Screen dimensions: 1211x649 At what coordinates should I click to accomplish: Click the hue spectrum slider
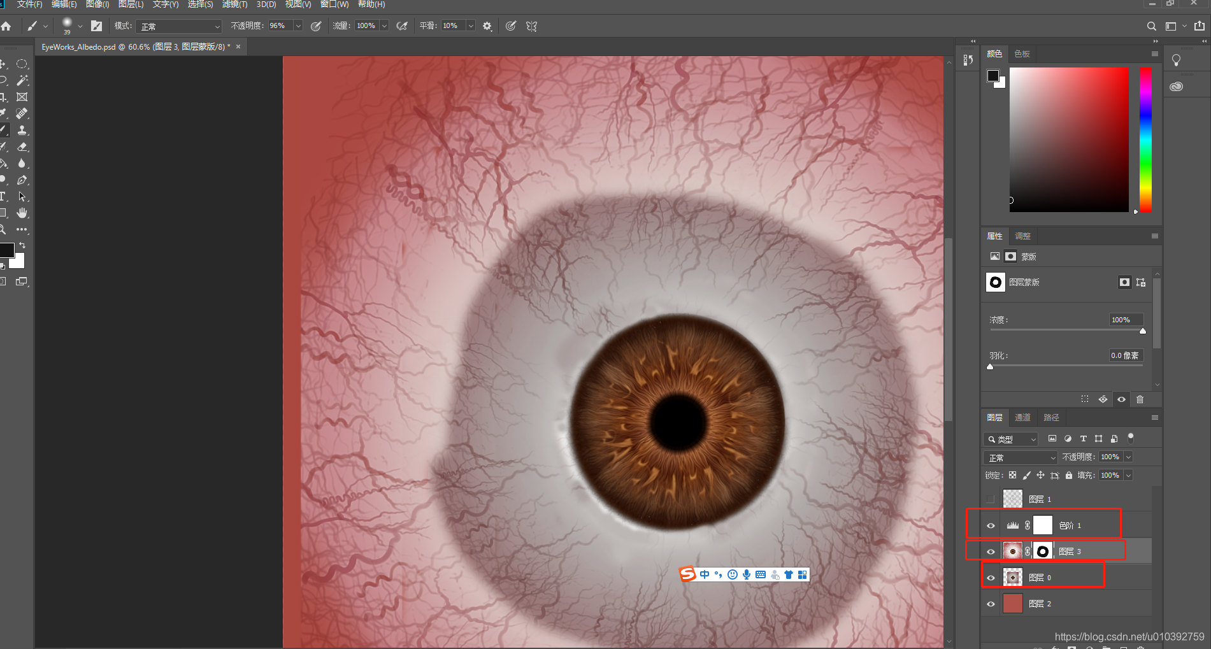1145,139
